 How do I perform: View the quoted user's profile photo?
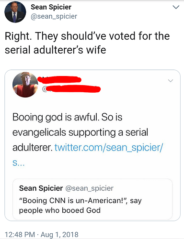(x=25, y=85)
